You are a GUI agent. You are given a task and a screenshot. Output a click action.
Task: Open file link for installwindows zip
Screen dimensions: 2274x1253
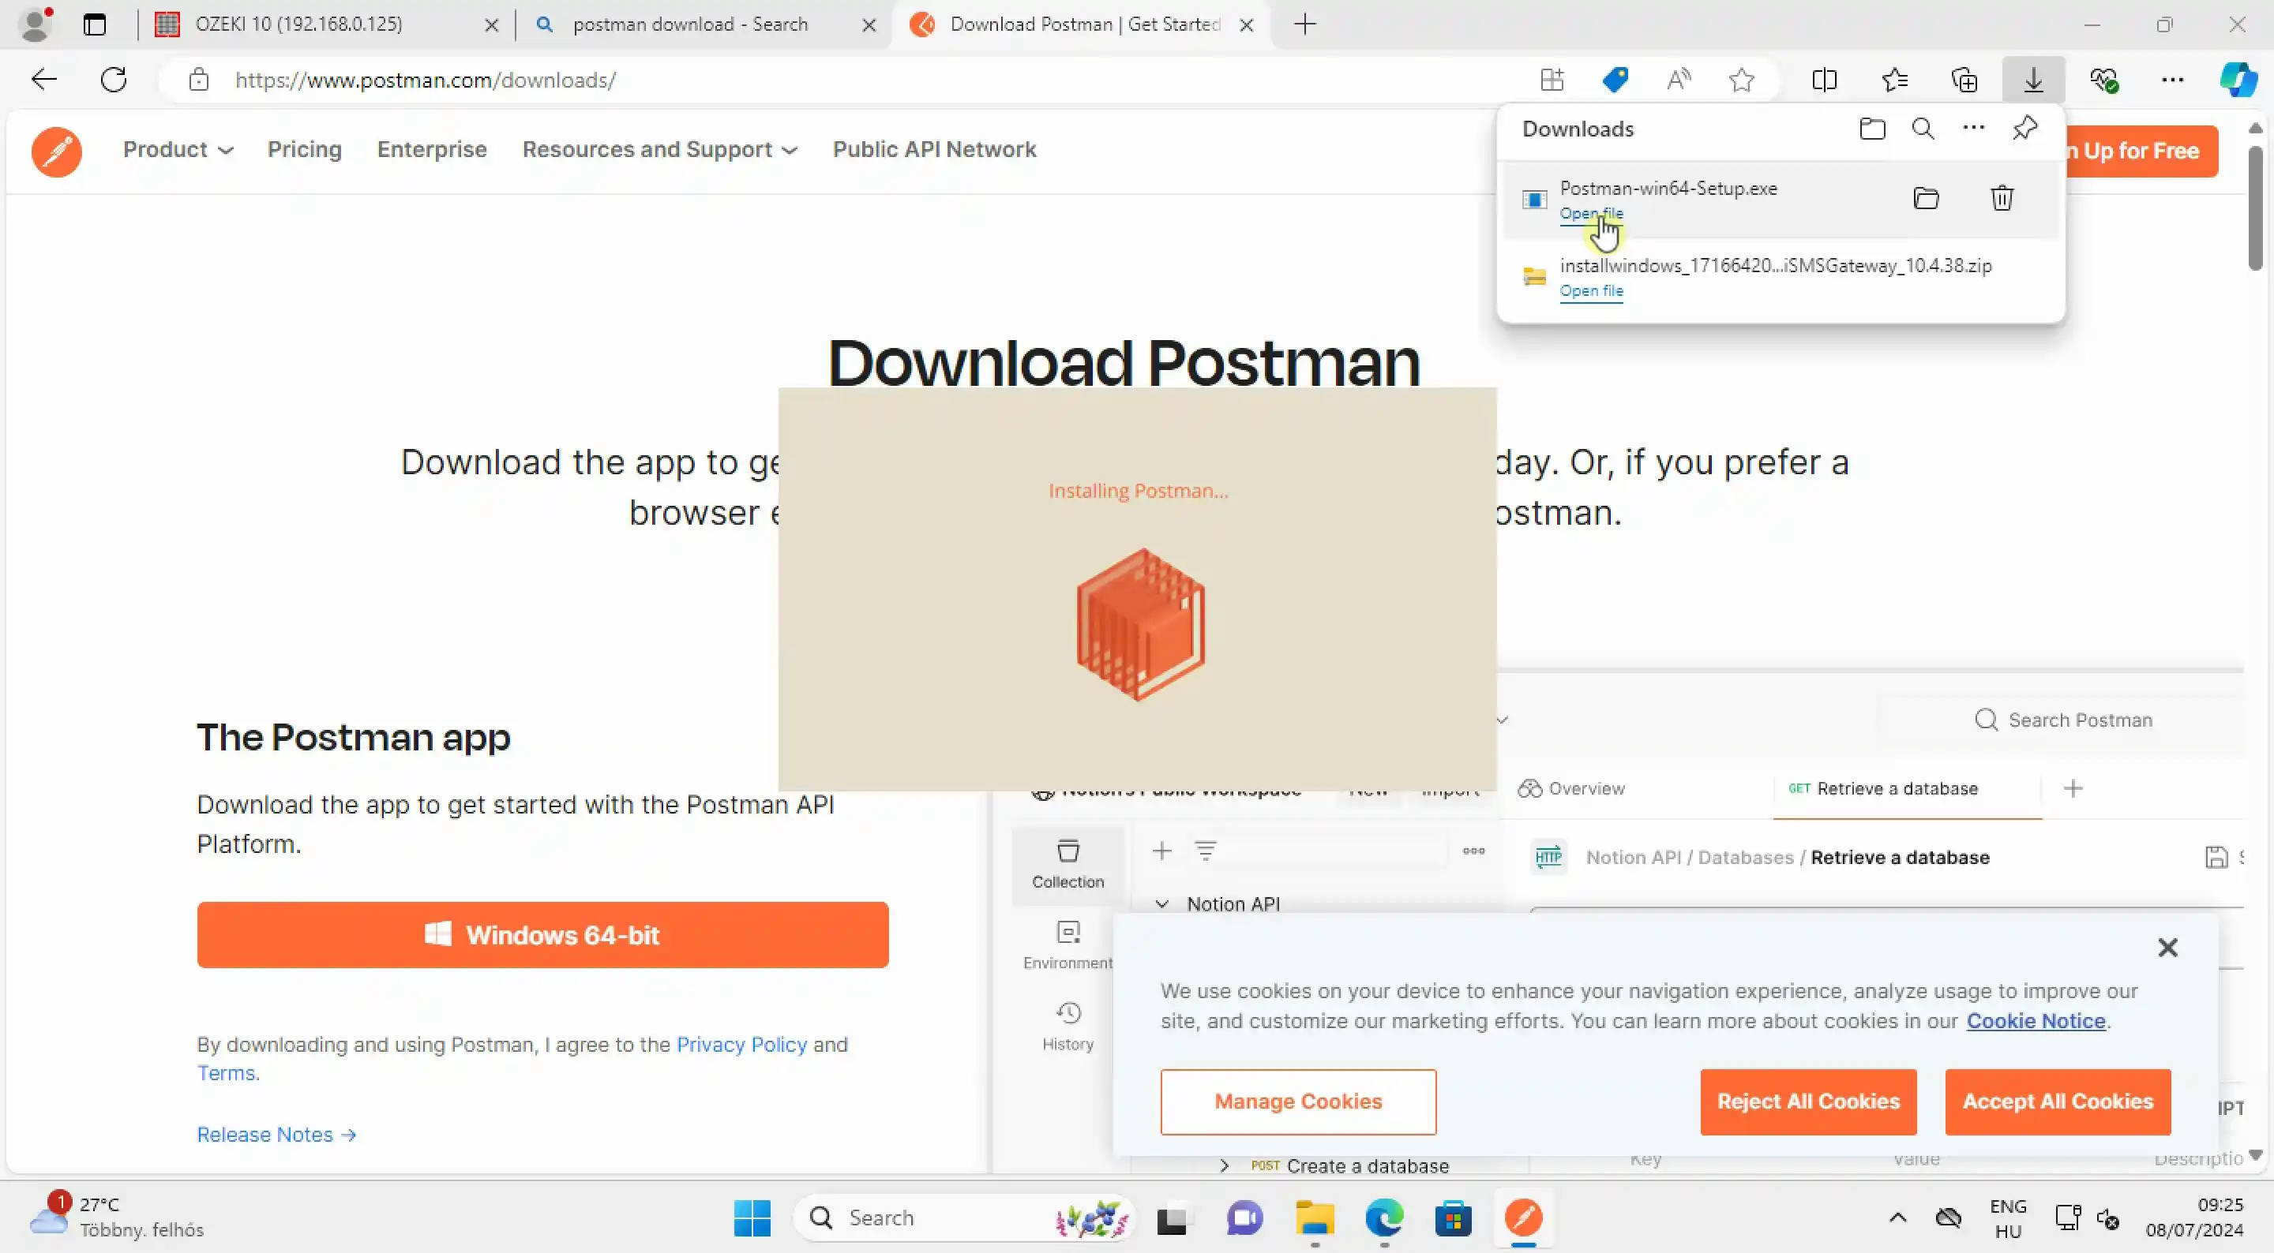[1591, 291]
